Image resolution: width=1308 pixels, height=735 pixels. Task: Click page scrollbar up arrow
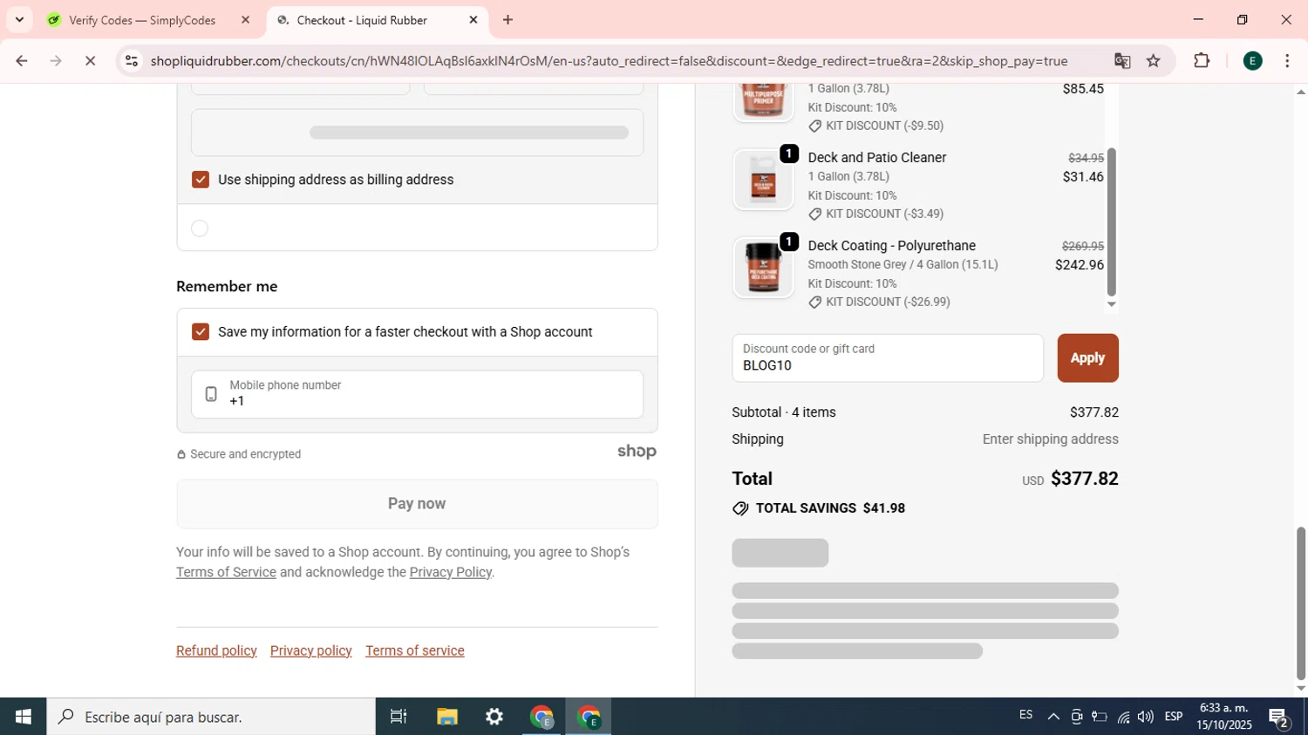coord(1301,92)
